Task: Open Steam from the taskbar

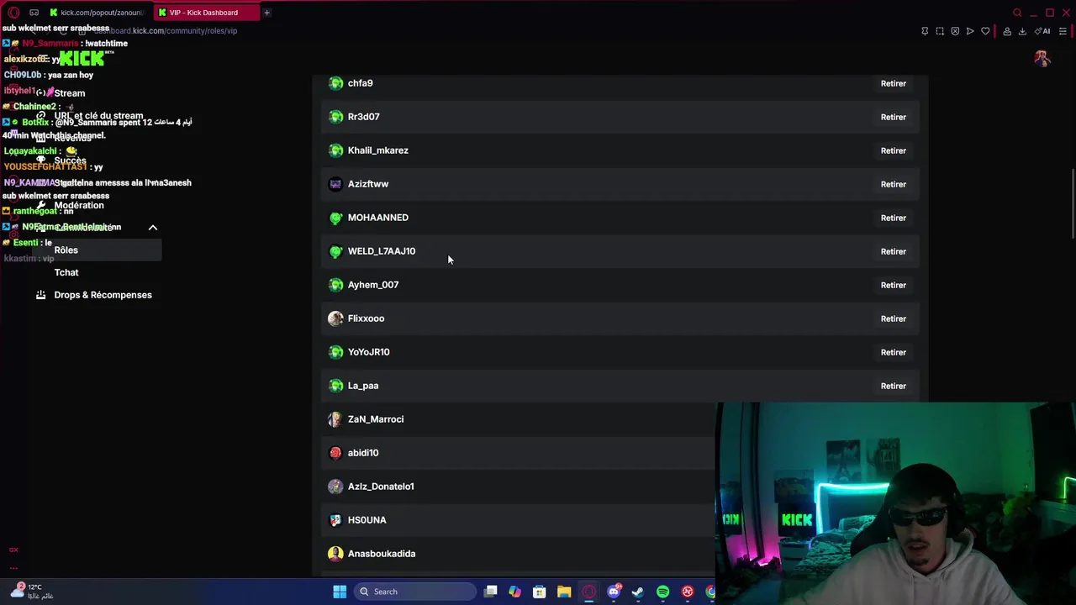Action: pos(638,592)
